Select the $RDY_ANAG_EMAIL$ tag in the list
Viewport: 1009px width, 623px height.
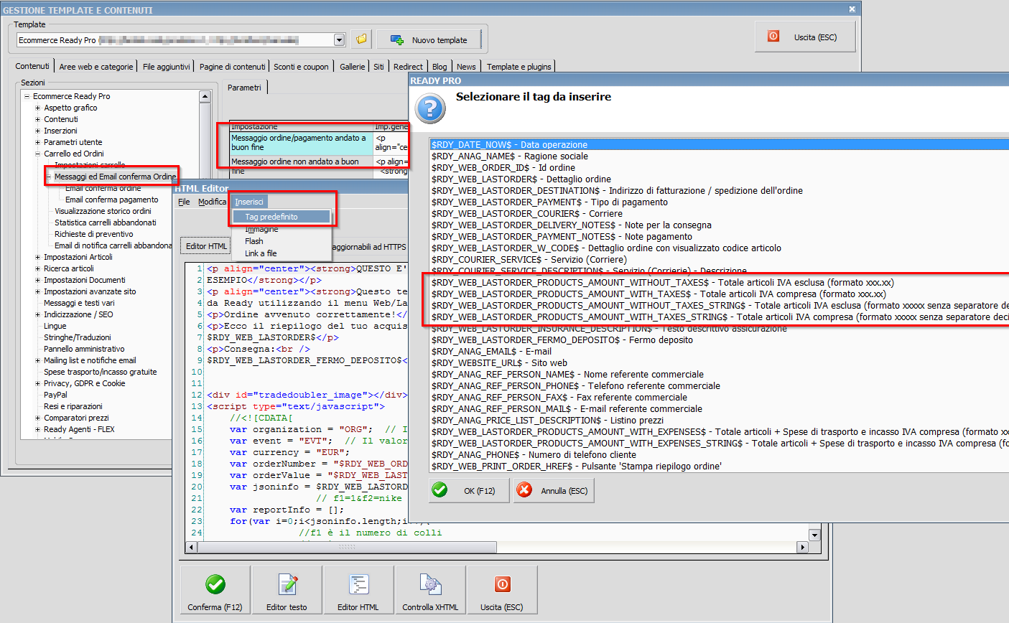491,352
